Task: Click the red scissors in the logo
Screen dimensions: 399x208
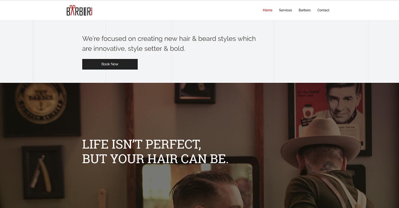Action: coord(72,10)
